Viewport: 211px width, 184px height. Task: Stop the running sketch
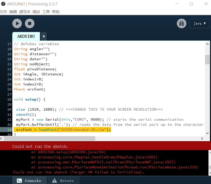pyautogui.click(x=30, y=23)
